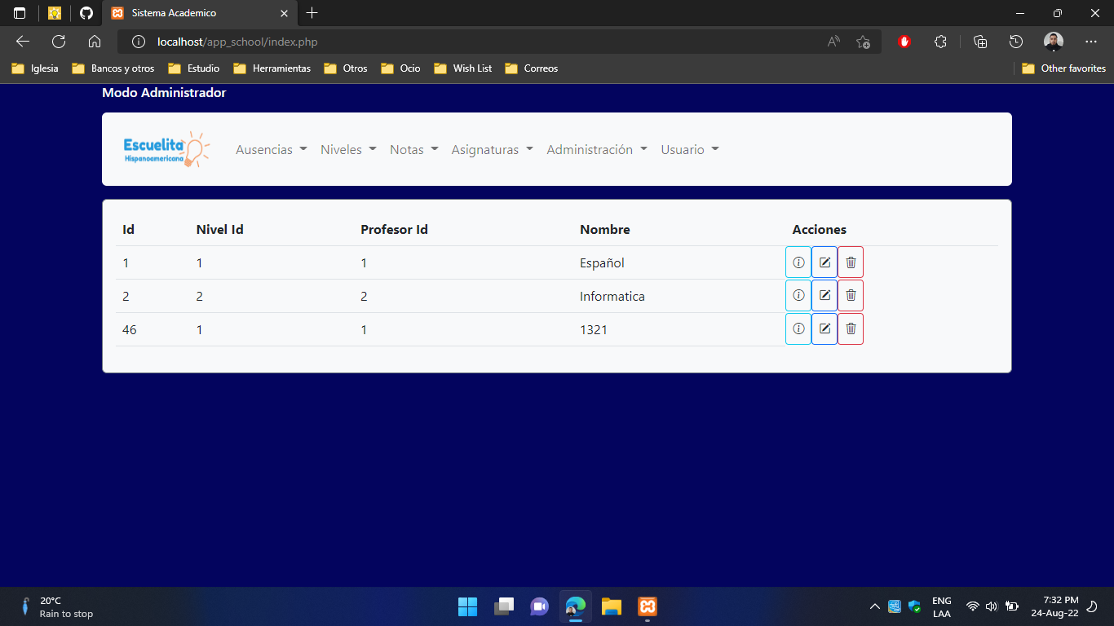1114x626 pixels.
Task: Delete the subject named 1321
Action: click(x=850, y=328)
